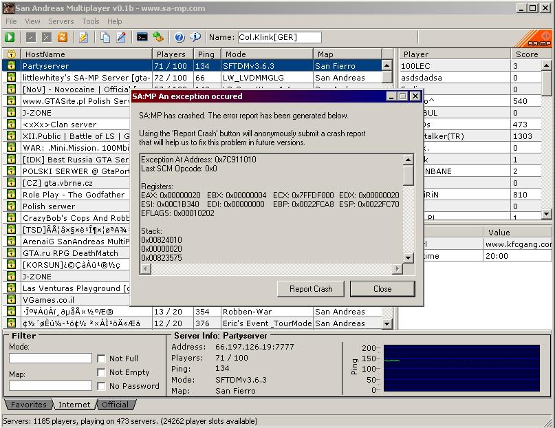Click the Mode filter input field
Viewport: 555px width, 428px height.
point(50,359)
